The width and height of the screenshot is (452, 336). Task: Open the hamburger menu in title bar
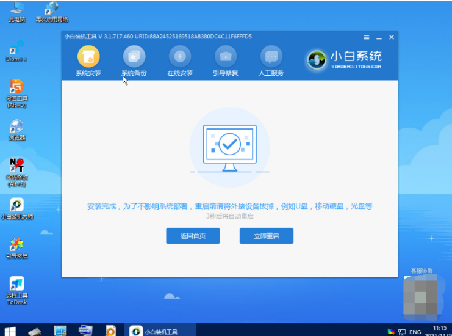click(x=366, y=37)
